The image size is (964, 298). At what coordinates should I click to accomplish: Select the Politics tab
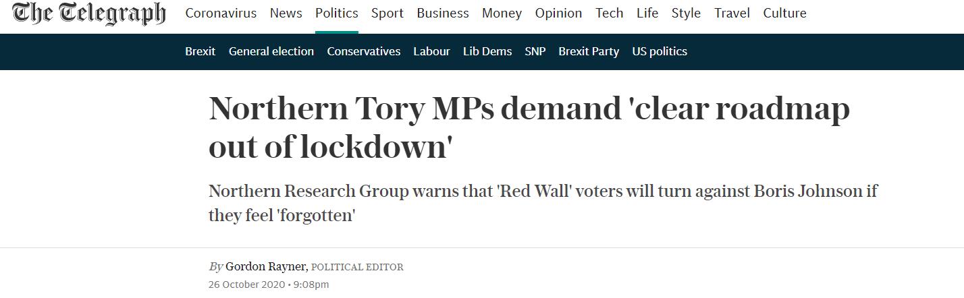(336, 13)
